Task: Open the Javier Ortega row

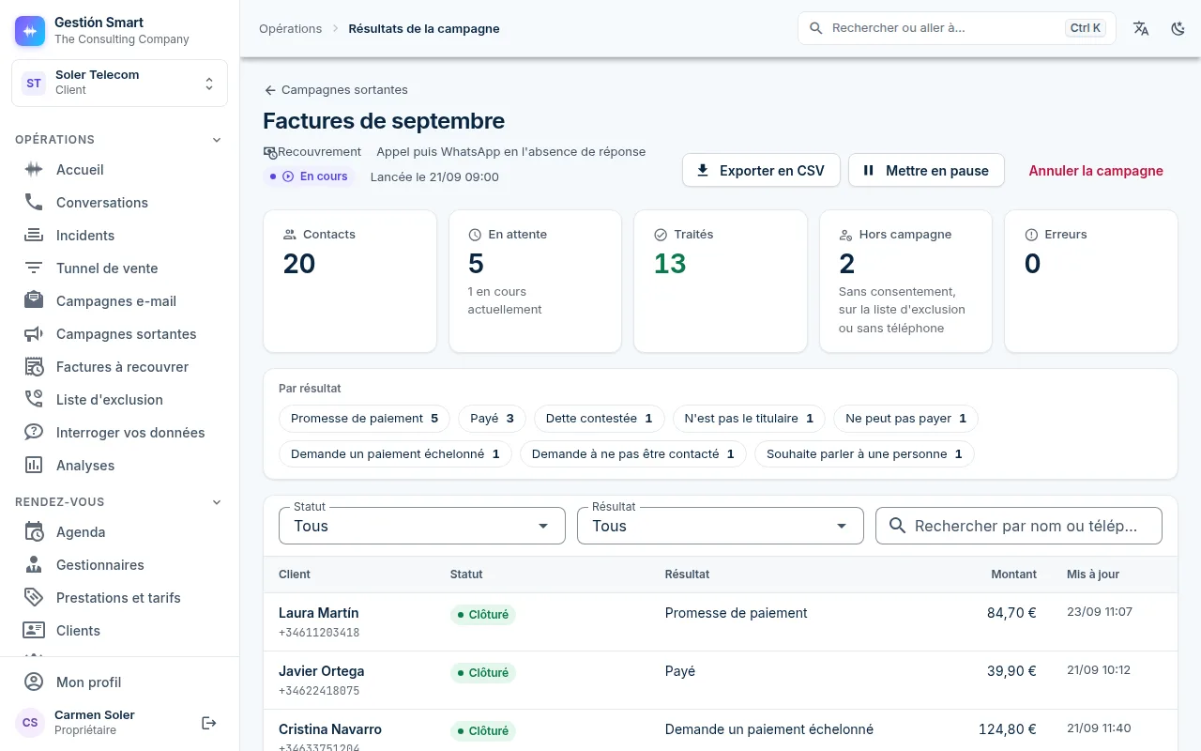Action: (721, 681)
